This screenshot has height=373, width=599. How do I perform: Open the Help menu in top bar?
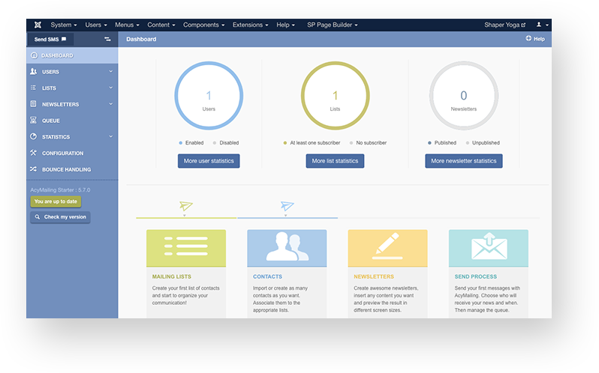point(285,25)
